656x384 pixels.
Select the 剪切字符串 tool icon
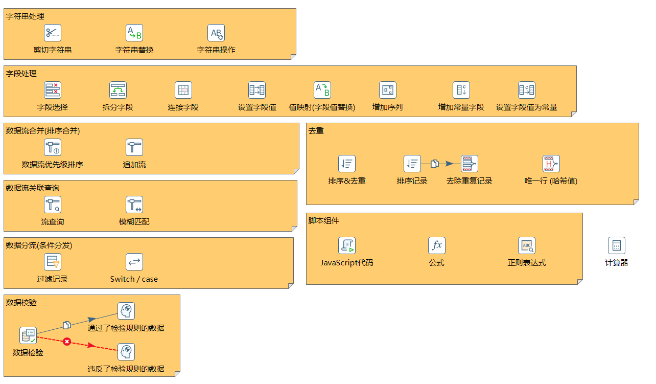point(52,32)
